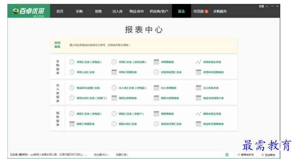Viewport: 295px width, 159px height.
Task: Click the 收款和开票明细表 table icon
Action: click(198, 124)
